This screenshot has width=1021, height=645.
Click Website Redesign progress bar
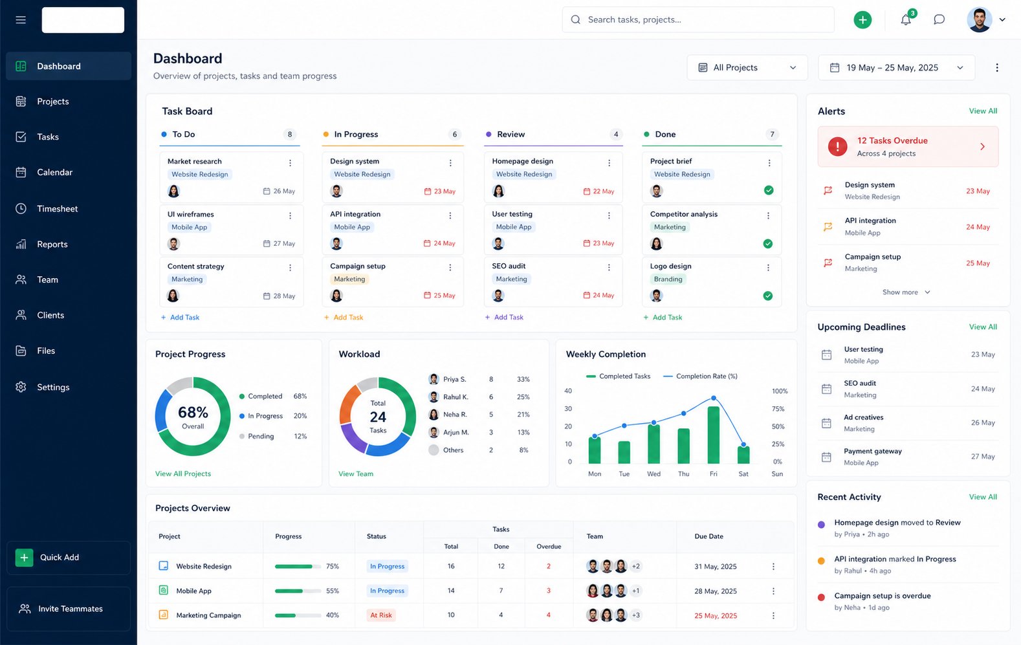[298, 566]
